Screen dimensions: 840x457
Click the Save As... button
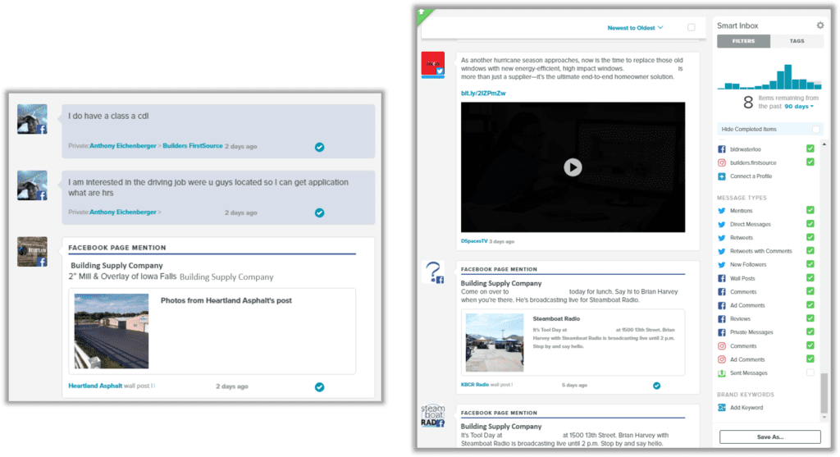769,436
